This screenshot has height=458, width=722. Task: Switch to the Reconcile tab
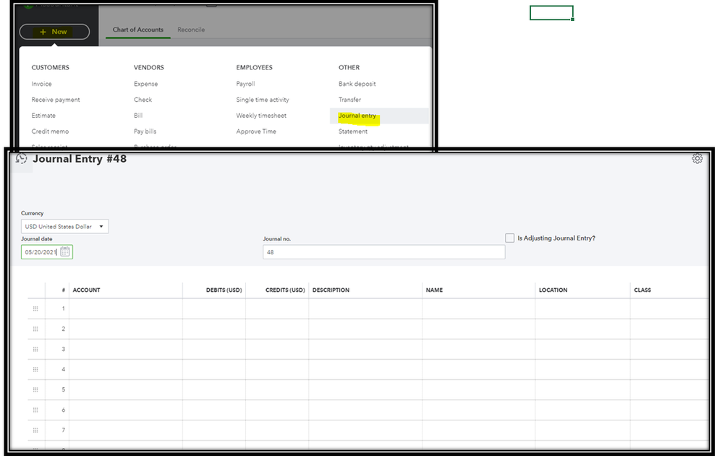pyautogui.click(x=191, y=30)
